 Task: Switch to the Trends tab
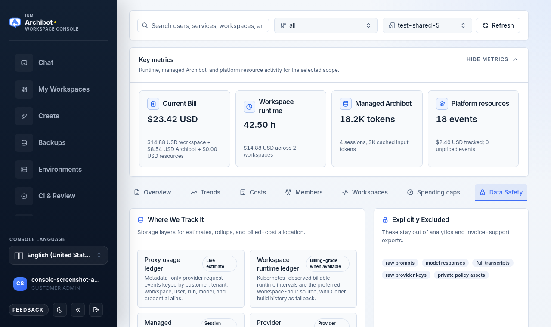205,192
